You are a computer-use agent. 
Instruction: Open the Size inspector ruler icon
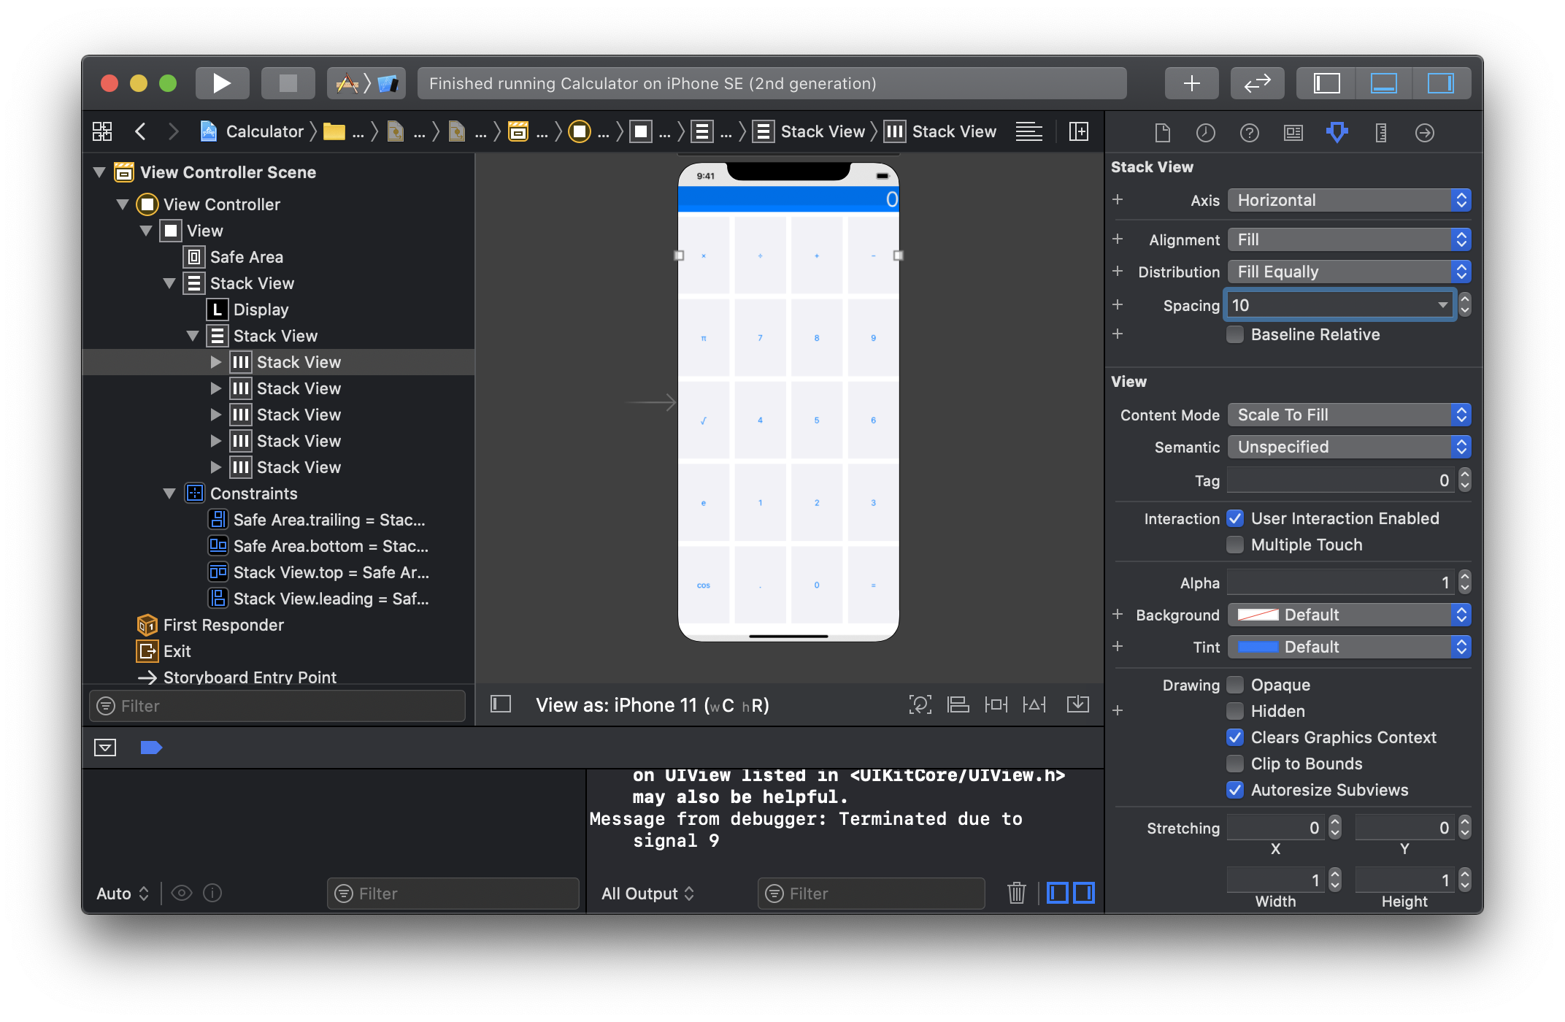coord(1380,133)
